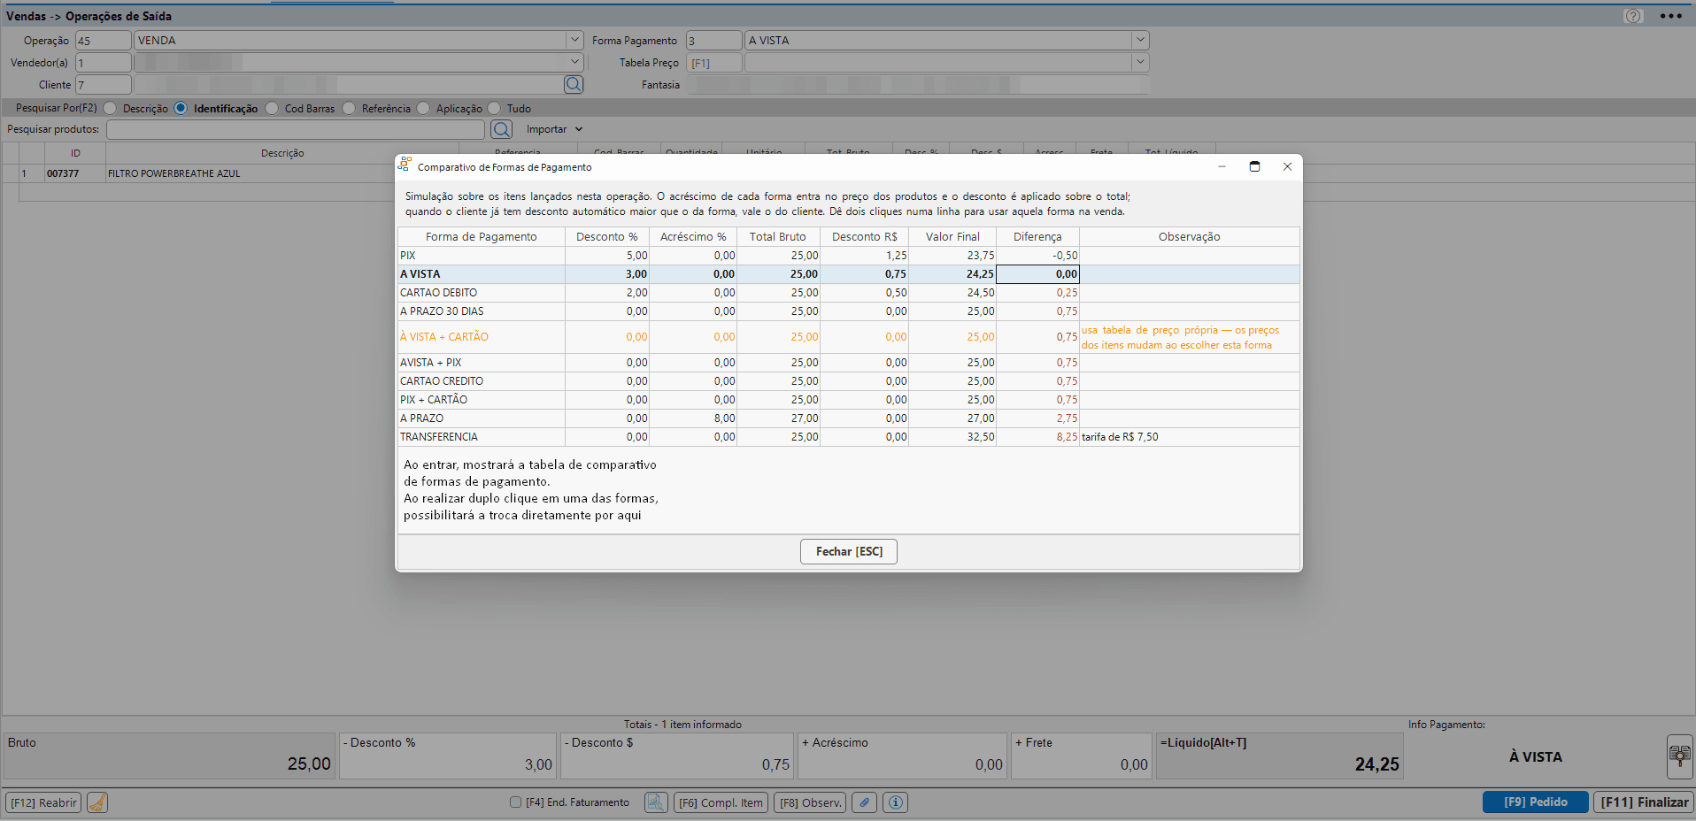Image resolution: width=1696 pixels, height=821 pixels.
Task: Open the three-dot more options menu
Action: point(1671,16)
